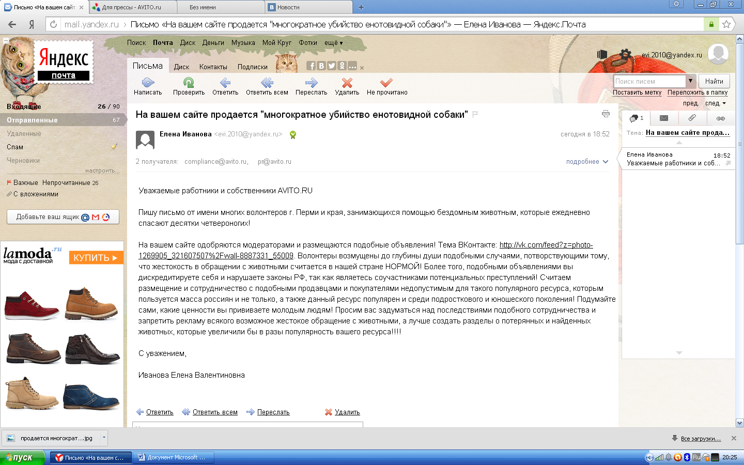Click the КУПИТЬ button in lamoda ad

(96, 257)
